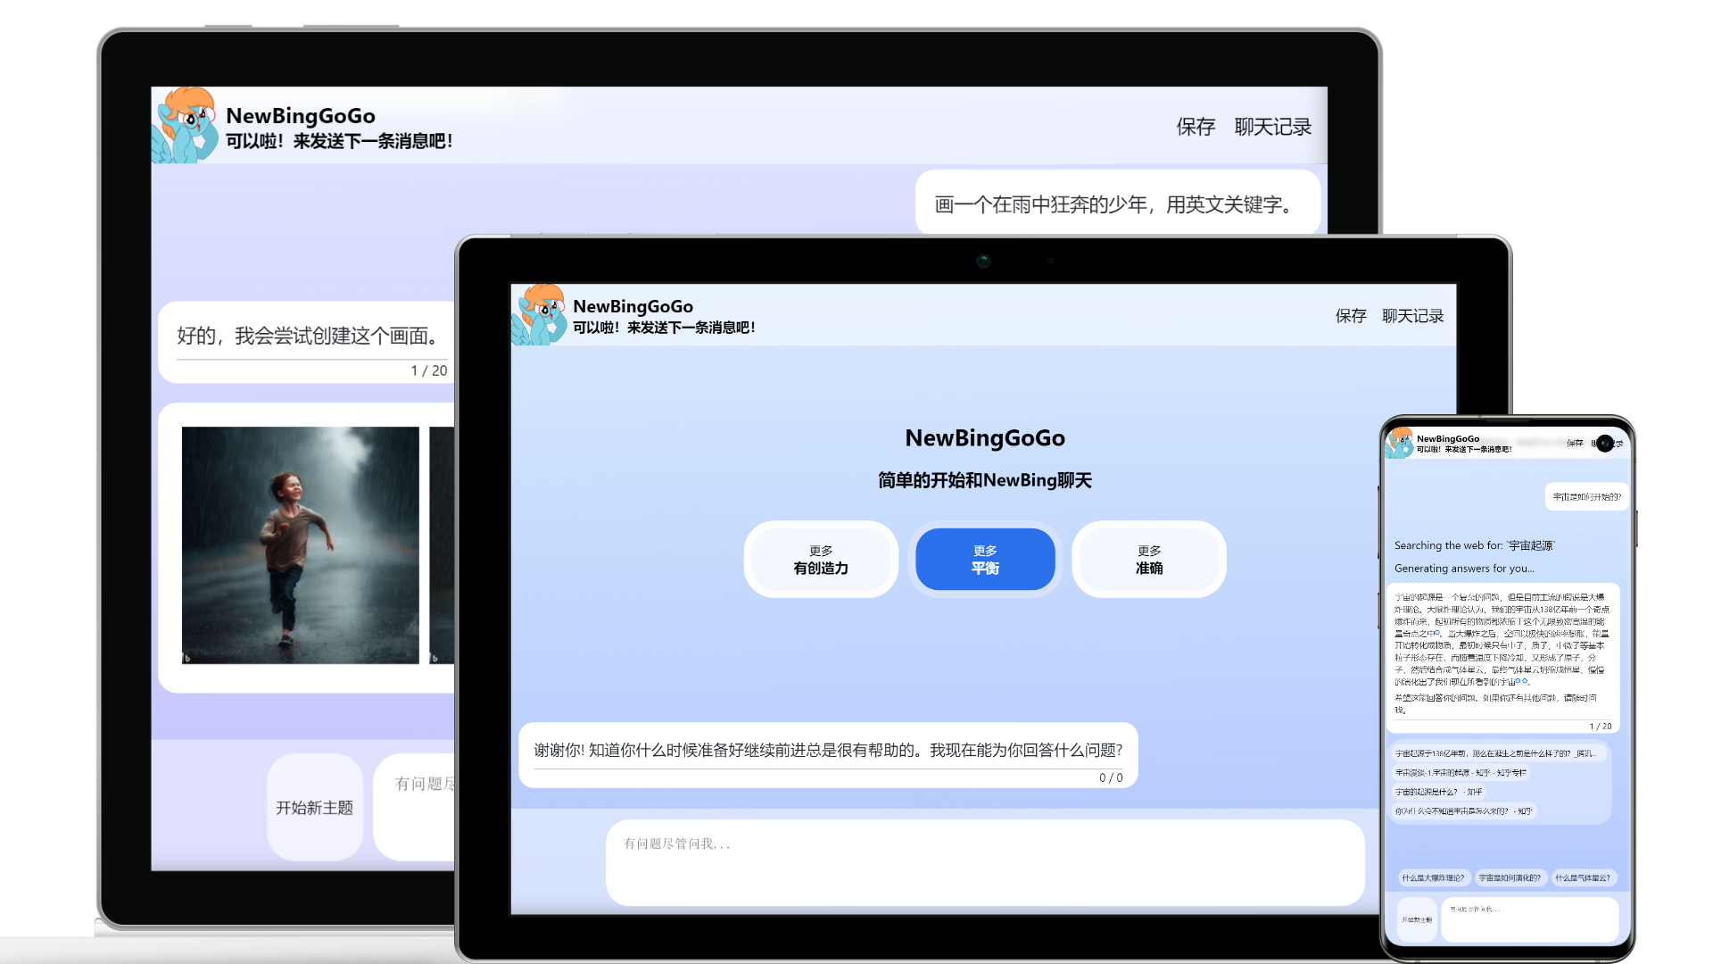Select the 更多 有创造力 conversation style
The height and width of the screenshot is (964, 1713).
click(821, 560)
